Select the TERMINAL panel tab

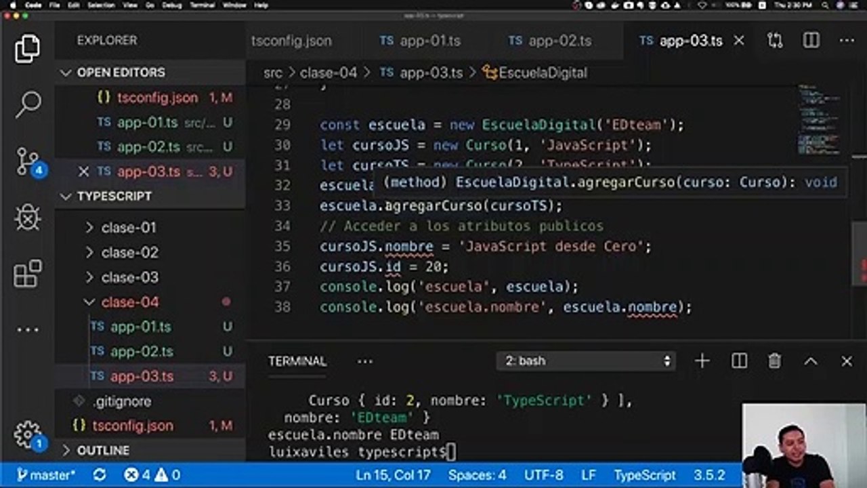pos(297,361)
